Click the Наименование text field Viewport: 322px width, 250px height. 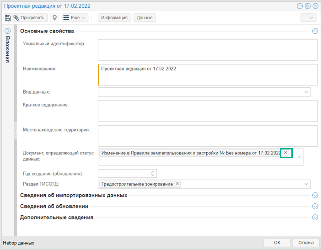(x=208, y=75)
